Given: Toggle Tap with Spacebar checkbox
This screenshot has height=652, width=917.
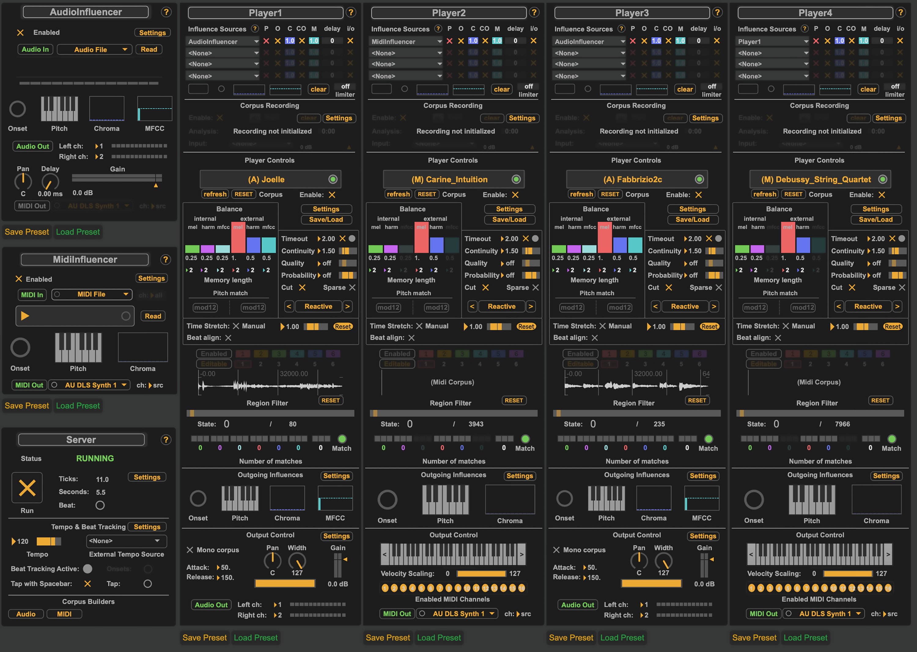Looking at the screenshot, I should 87,583.
